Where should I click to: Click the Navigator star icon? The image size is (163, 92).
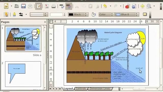(x=142, y=6)
